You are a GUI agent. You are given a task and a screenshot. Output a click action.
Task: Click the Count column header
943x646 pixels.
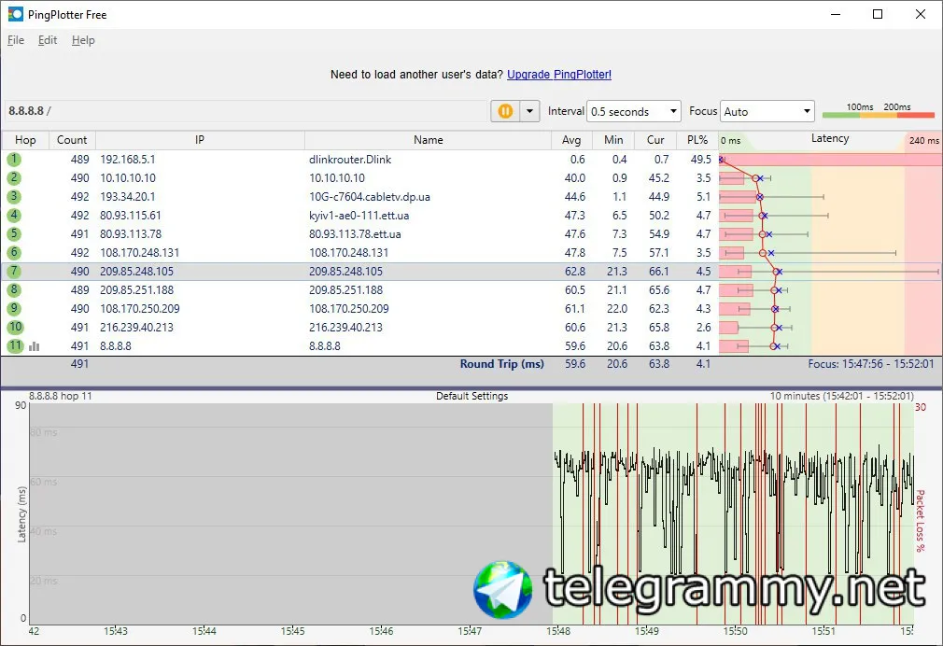click(x=72, y=139)
